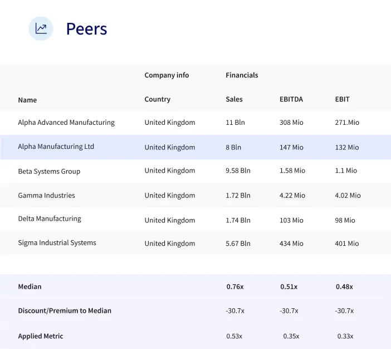Click the 434 Mio EBITDA value
This screenshot has height=349, width=391.
pos(291,244)
